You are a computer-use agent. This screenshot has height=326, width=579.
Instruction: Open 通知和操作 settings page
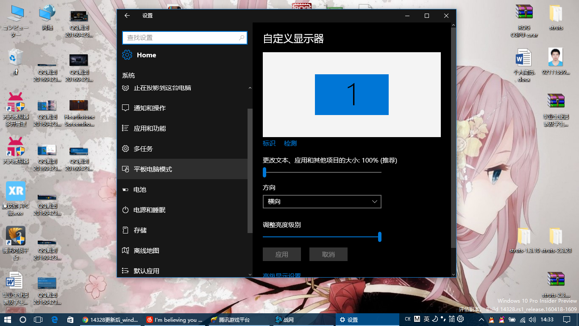(x=182, y=108)
